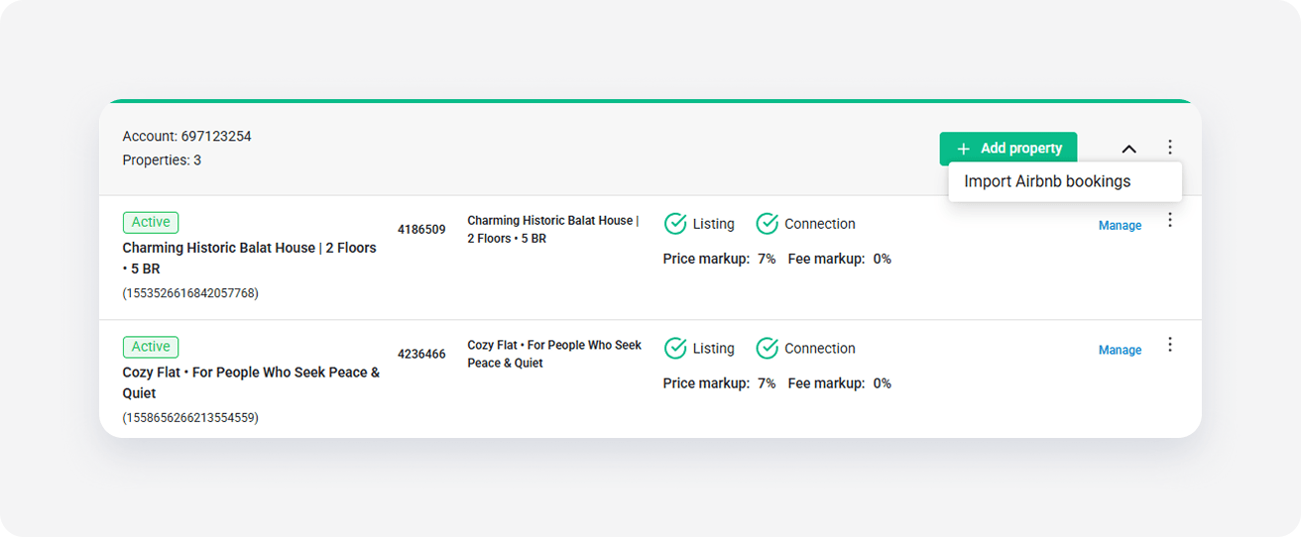Click Connection check icon in Cozy Flat row

click(767, 349)
